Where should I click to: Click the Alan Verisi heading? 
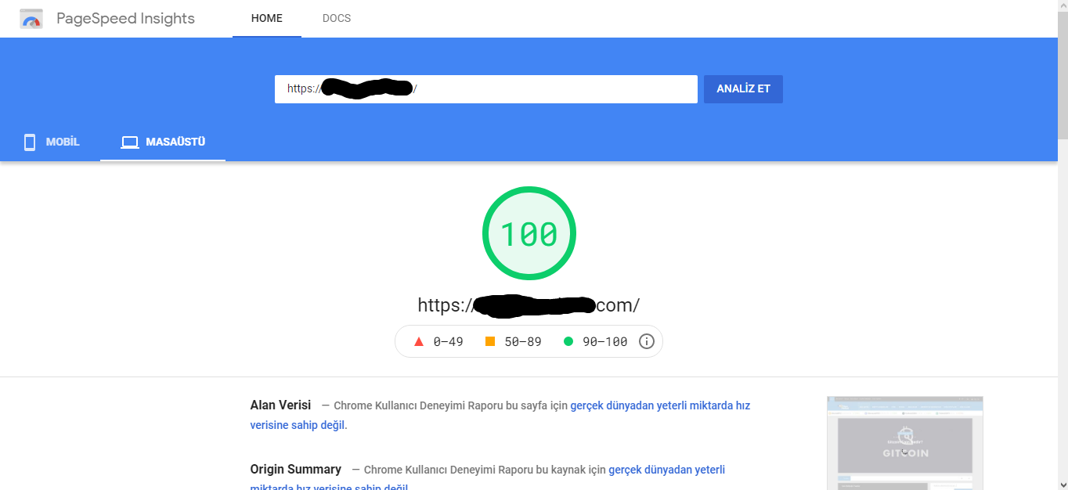[x=280, y=405]
